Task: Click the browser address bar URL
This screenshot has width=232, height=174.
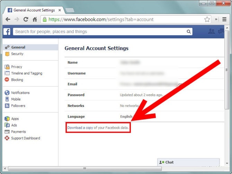Action: [101, 19]
